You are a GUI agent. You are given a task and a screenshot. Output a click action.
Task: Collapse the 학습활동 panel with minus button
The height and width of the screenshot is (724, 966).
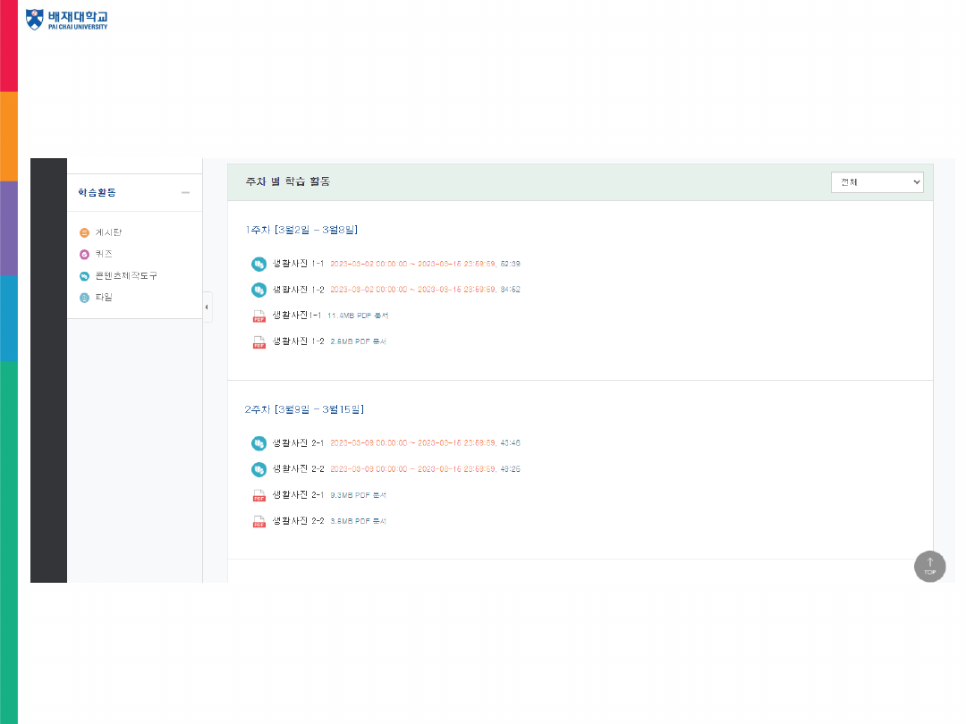(185, 192)
